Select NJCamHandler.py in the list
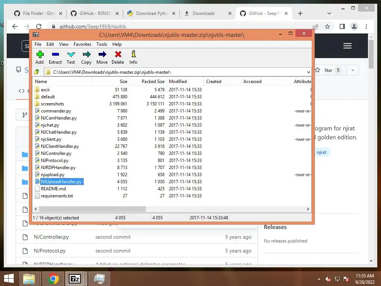The width and height of the screenshot is (381, 286). (x=58, y=118)
